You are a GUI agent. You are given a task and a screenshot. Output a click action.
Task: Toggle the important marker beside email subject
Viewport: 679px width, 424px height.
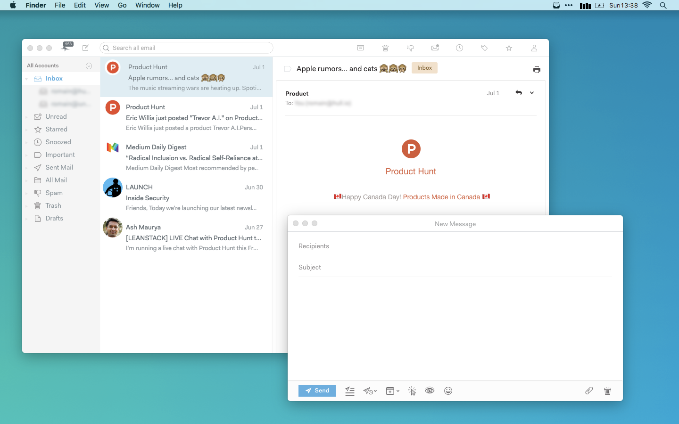tap(287, 69)
